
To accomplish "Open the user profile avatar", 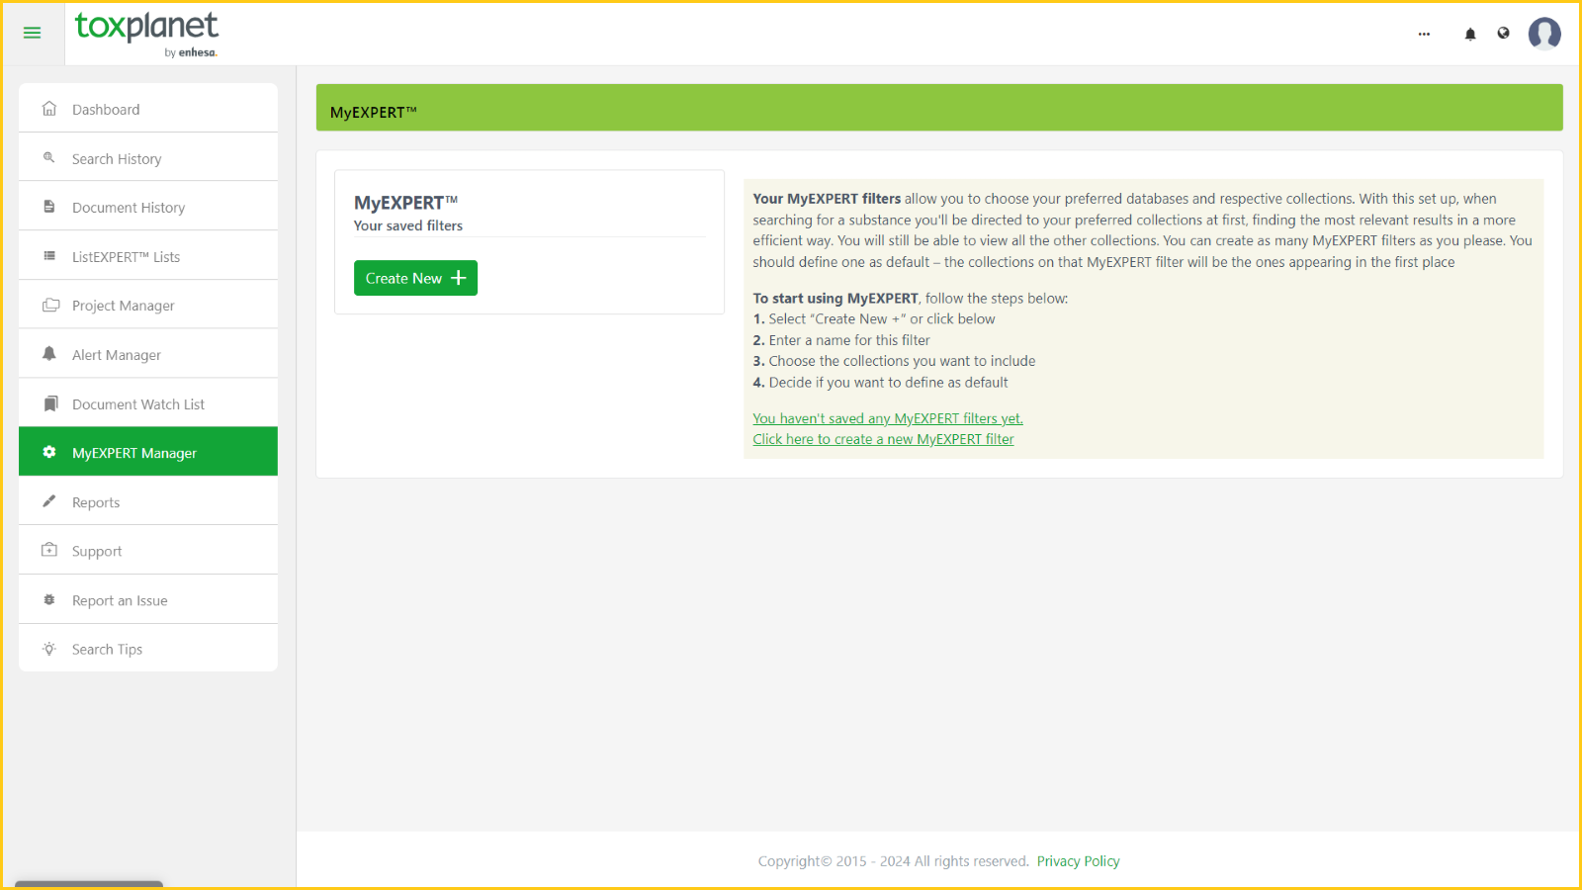I will (1543, 34).
